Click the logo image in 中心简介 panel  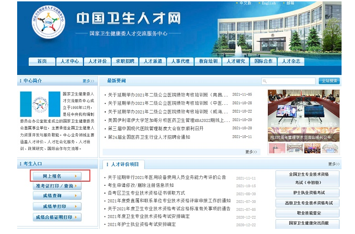pos(40,104)
